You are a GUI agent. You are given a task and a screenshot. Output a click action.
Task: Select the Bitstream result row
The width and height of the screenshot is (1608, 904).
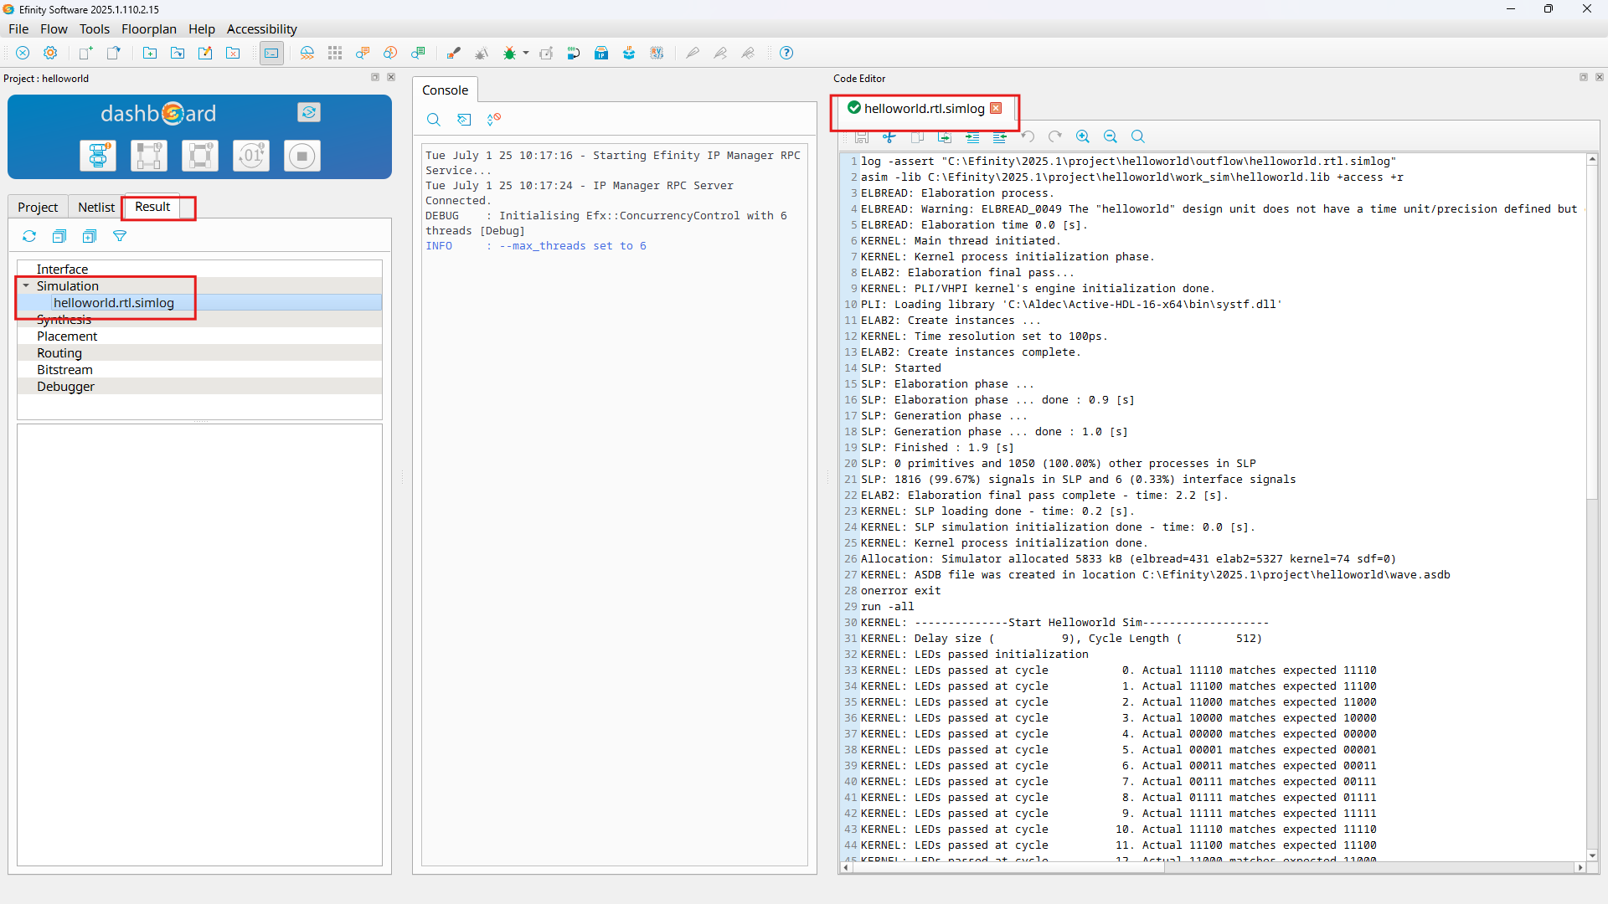199,370
